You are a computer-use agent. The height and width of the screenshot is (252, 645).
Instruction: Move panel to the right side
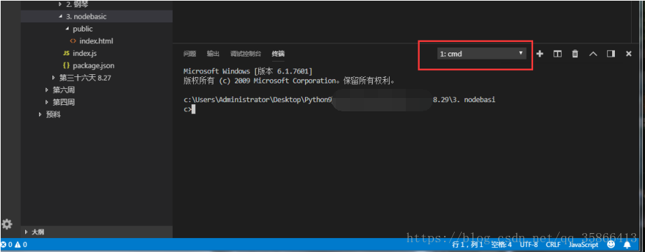tap(611, 53)
